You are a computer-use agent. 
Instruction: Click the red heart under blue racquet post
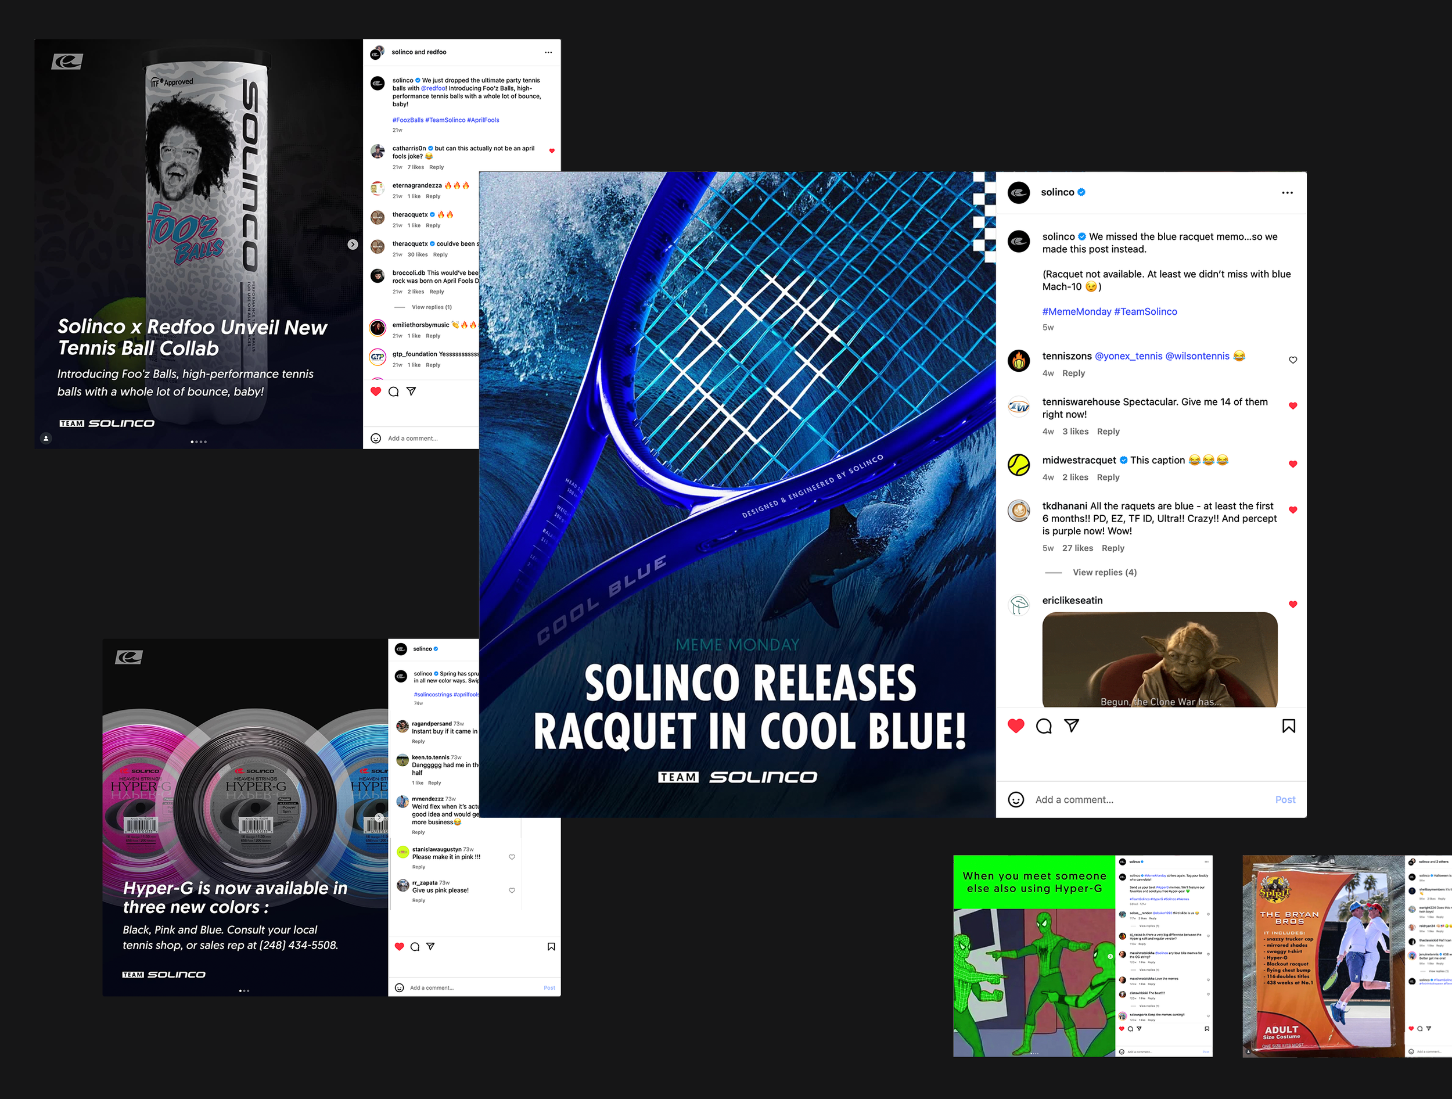pyautogui.click(x=1015, y=726)
